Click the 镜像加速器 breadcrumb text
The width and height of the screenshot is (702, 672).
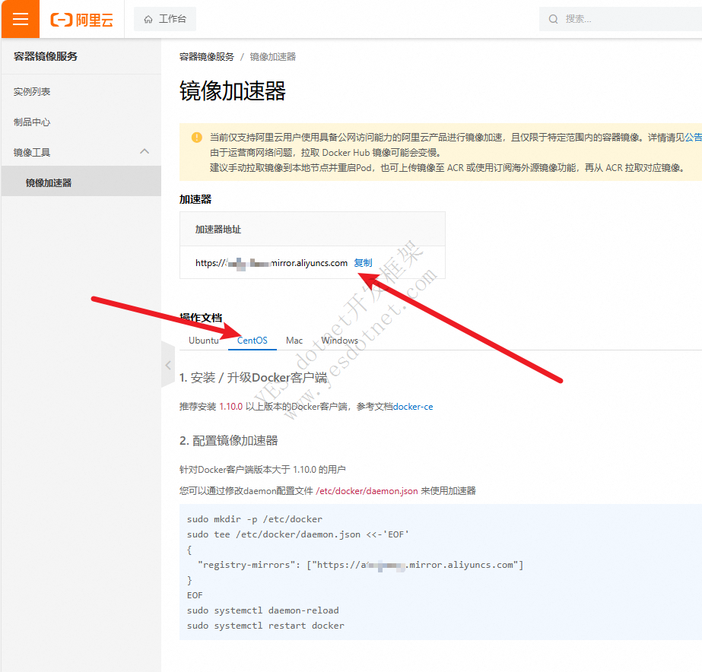[272, 57]
